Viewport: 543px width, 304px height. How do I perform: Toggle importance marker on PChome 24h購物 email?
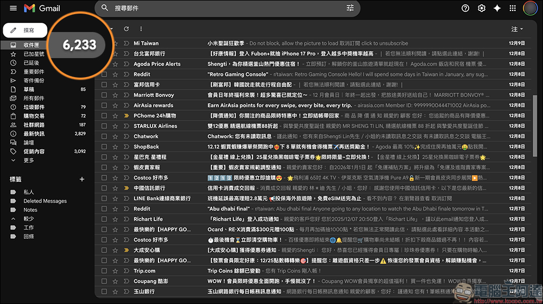[x=127, y=116]
